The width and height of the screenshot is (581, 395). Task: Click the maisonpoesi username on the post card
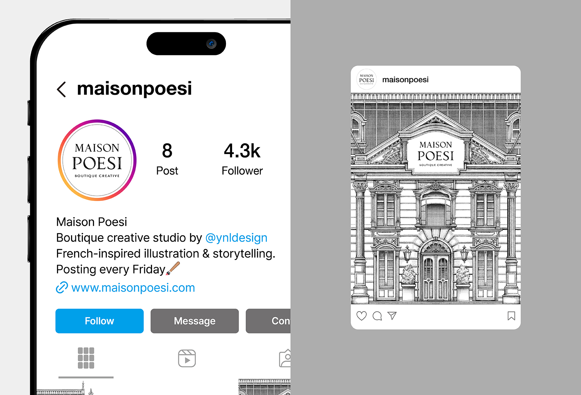click(405, 80)
